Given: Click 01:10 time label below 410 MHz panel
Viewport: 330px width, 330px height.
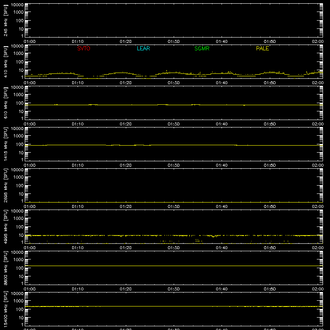Looking at the screenshot, I should coord(78,83).
